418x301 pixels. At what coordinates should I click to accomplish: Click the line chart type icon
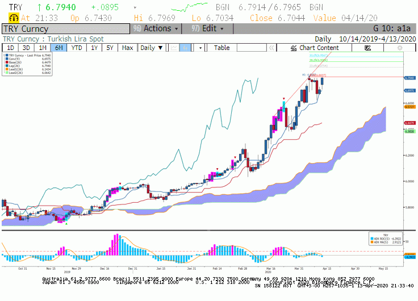click(174, 48)
